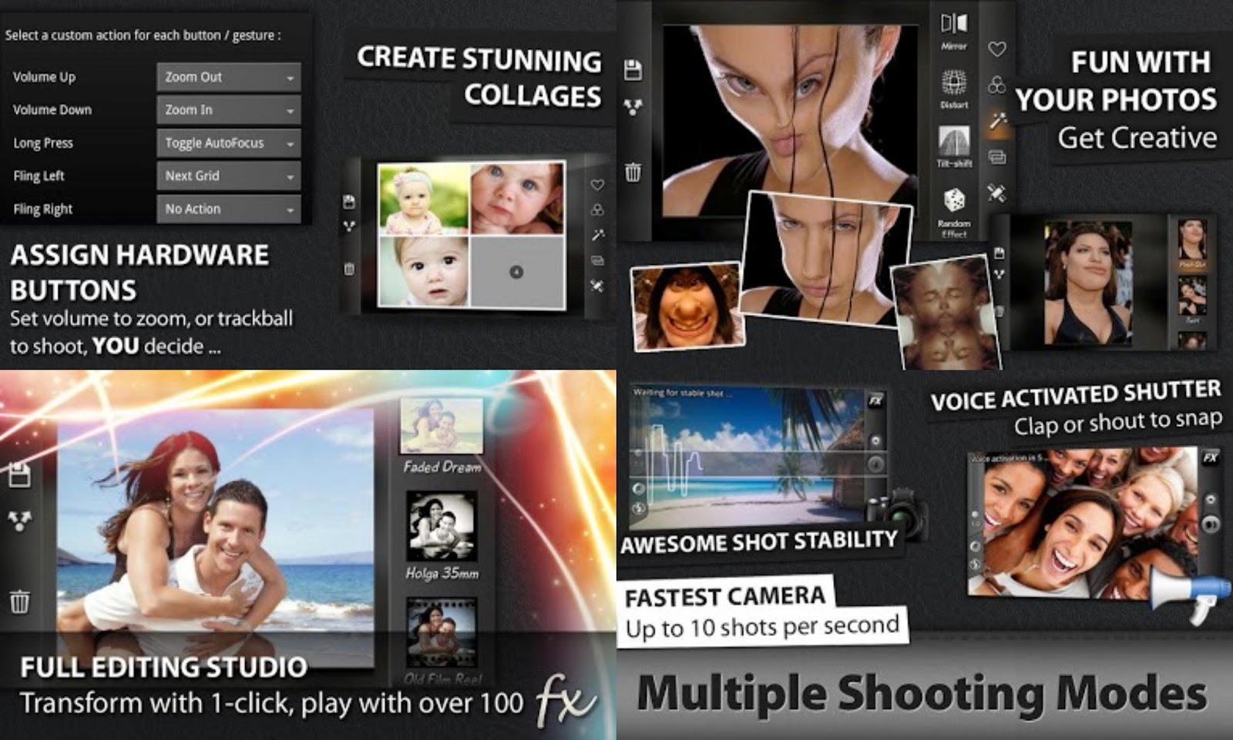Pick the Holga 35mm effect thumbnail

[442, 527]
